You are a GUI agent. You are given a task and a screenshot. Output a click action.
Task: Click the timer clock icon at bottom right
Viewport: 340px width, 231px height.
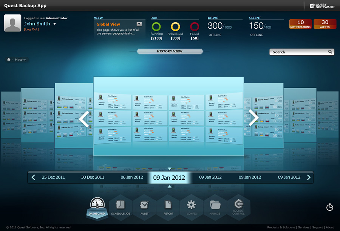pos(329,207)
